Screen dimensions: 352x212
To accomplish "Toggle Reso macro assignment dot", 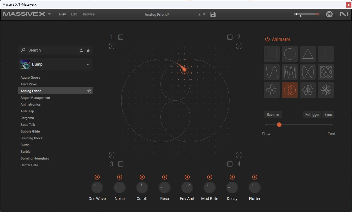I will tap(165, 177).
